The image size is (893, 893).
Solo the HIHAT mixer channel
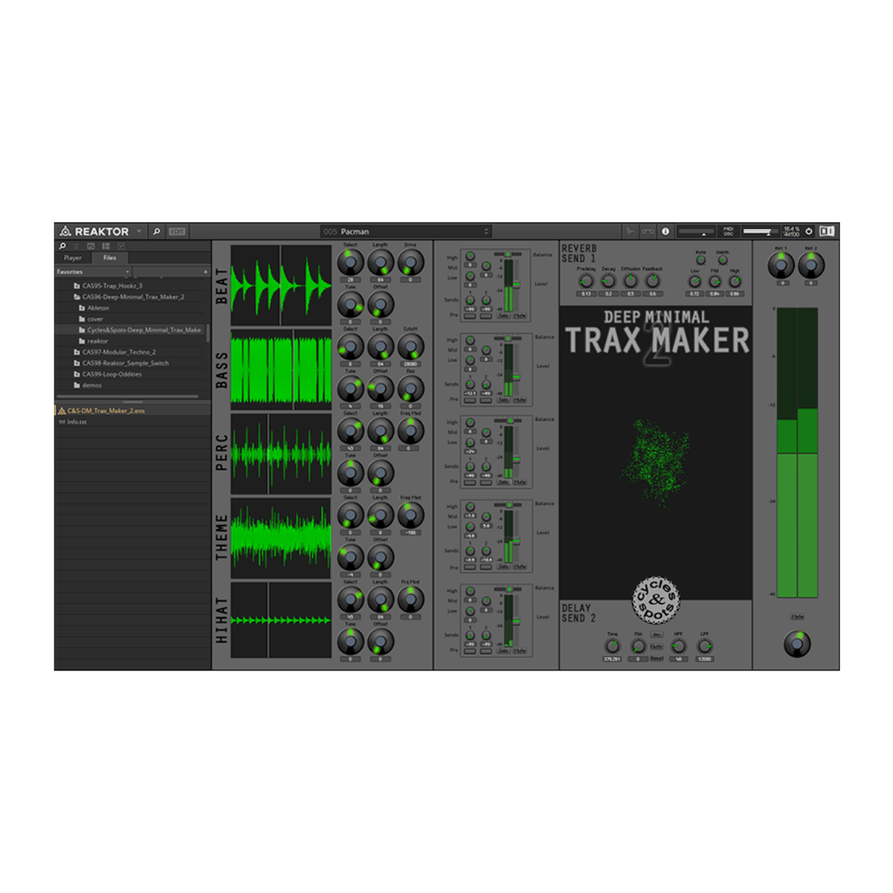click(504, 650)
